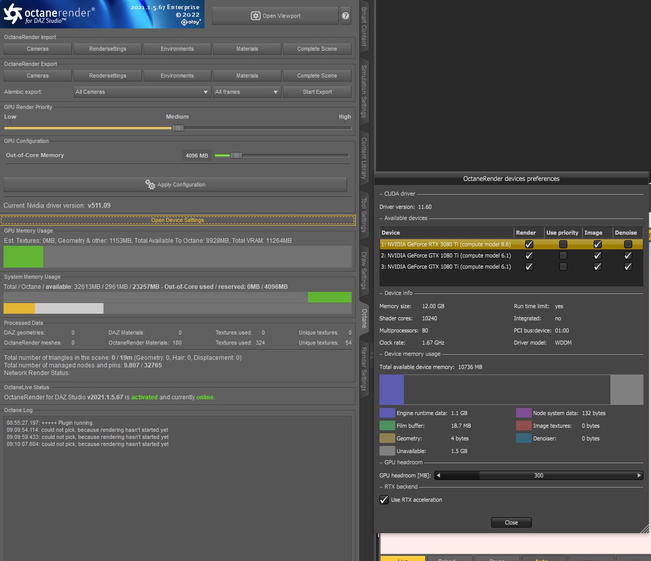Click the Engine runtime data color swatch
Image resolution: width=651 pixels, height=561 pixels.
coord(387,413)
